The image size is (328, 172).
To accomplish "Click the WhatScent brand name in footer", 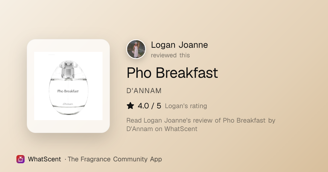I will pos(44,159).
